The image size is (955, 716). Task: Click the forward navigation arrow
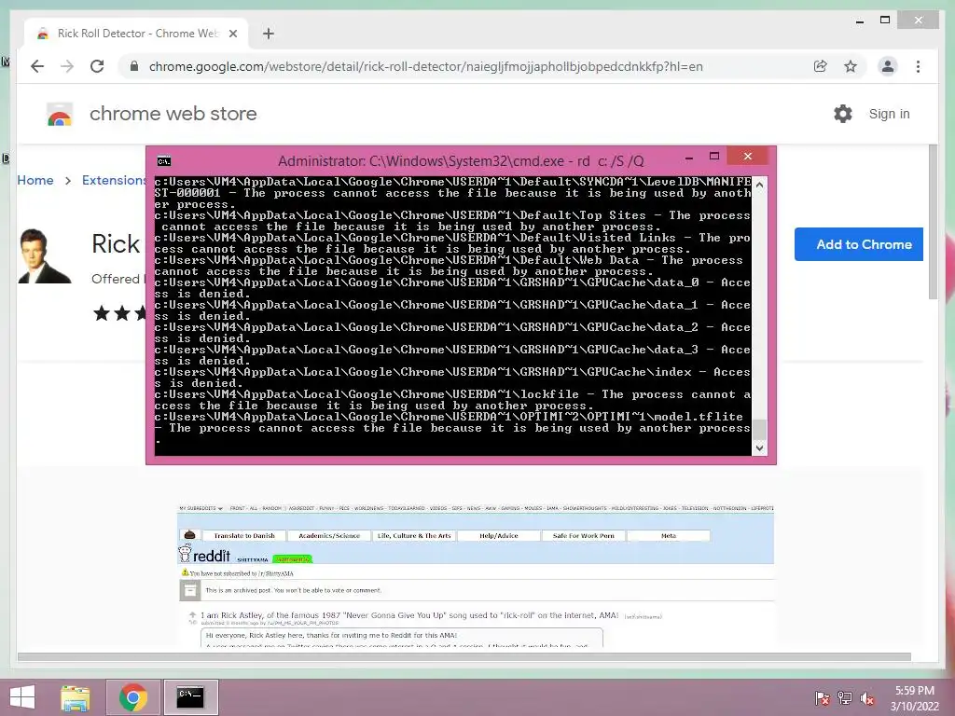(x=67, y=66)
